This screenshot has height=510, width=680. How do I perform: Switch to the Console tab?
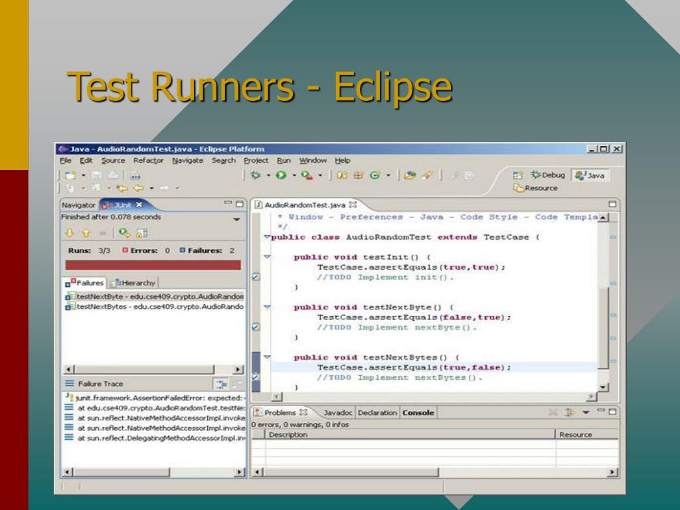pos(418,413)
